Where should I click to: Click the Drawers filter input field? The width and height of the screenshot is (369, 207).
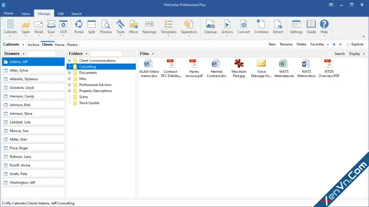click(42, 54)
